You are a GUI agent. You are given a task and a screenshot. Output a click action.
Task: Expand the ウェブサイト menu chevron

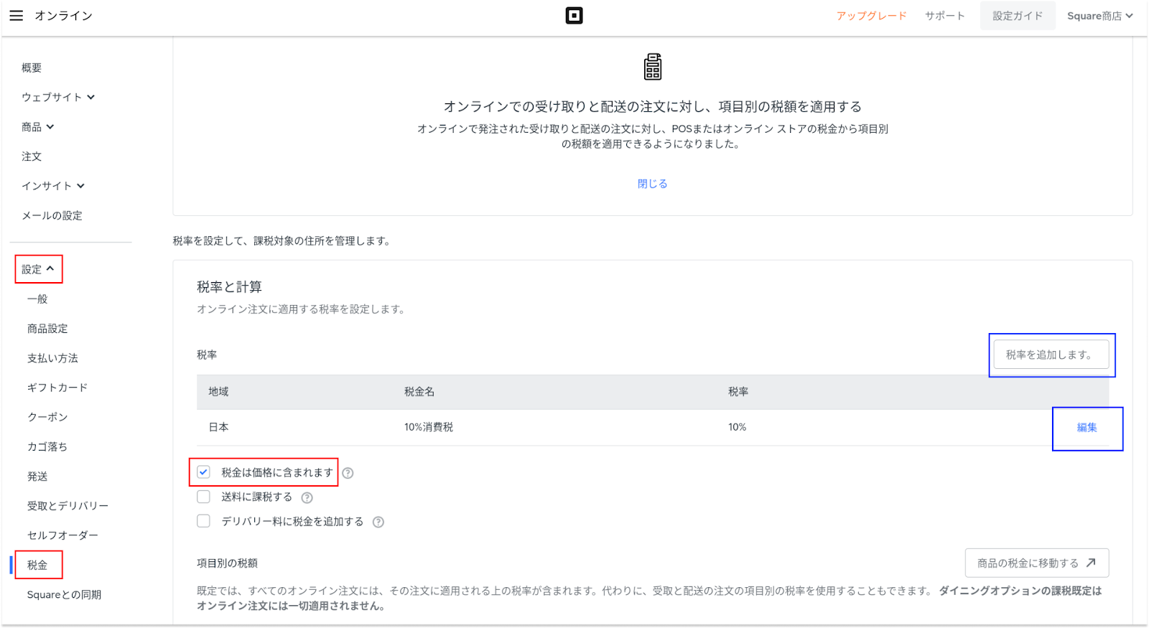[x=91, y=98]
